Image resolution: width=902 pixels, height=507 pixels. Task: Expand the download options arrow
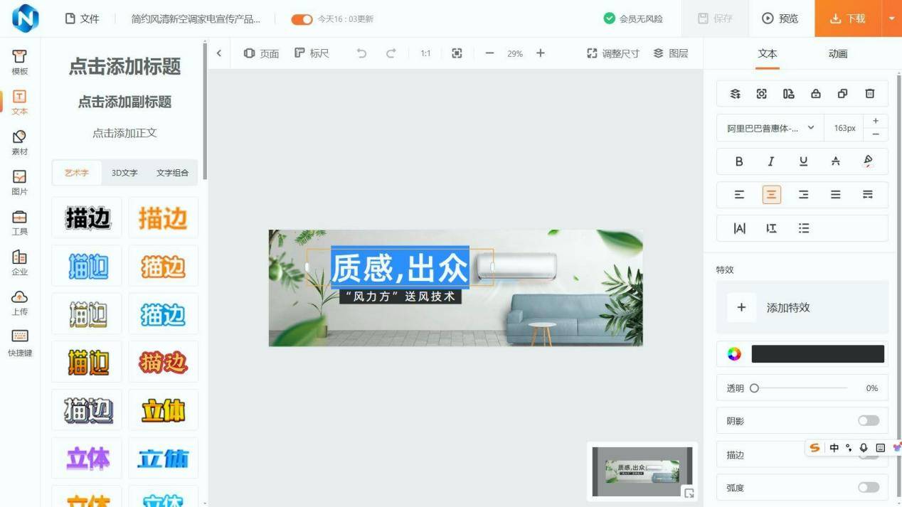click(x=891, y=18)
